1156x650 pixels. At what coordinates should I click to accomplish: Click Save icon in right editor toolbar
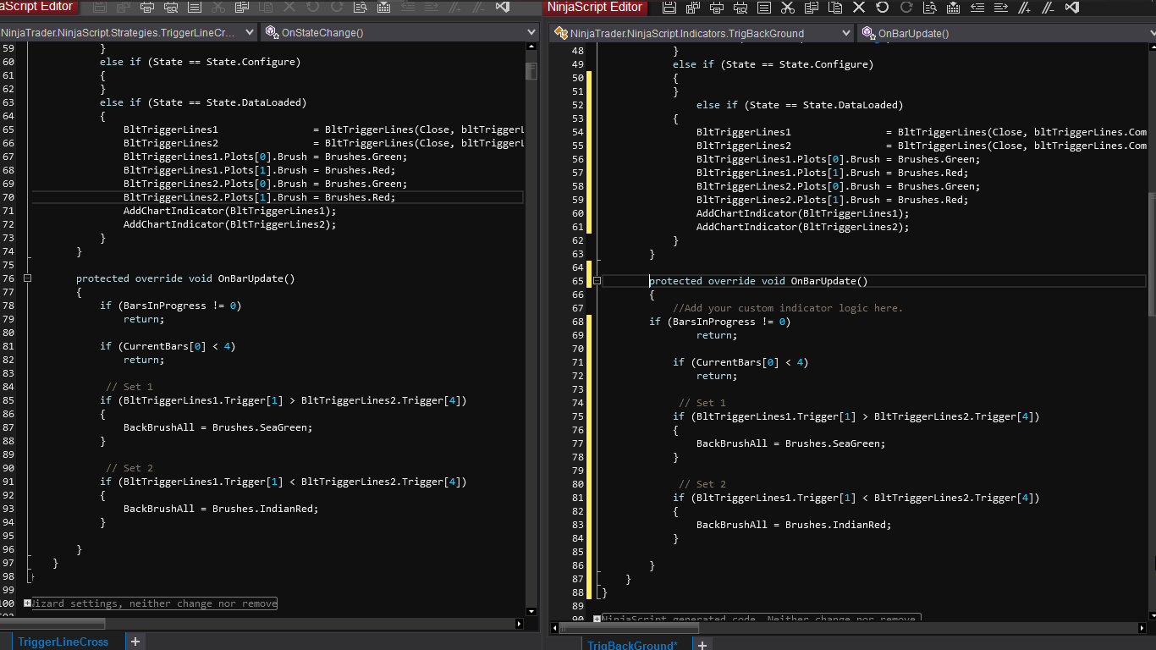(x=669, y=8)
